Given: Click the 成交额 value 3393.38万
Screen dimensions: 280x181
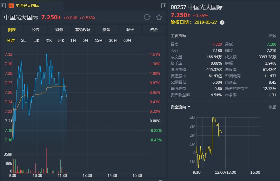Looking at the screenshot, I should coord(267,57).
